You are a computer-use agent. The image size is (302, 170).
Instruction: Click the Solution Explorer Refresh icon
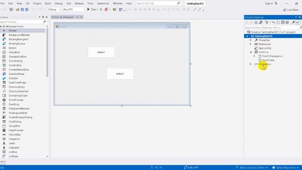(278, 22)
